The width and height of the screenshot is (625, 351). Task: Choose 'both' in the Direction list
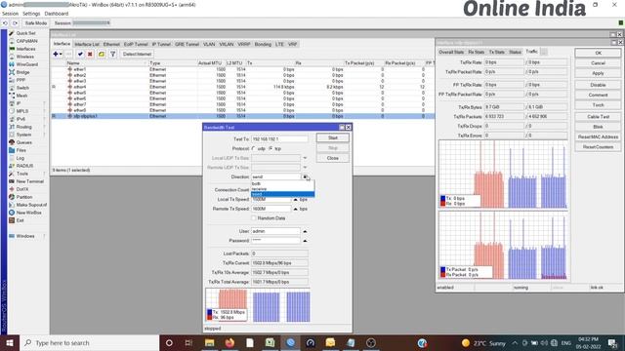[x=282, y=184]
